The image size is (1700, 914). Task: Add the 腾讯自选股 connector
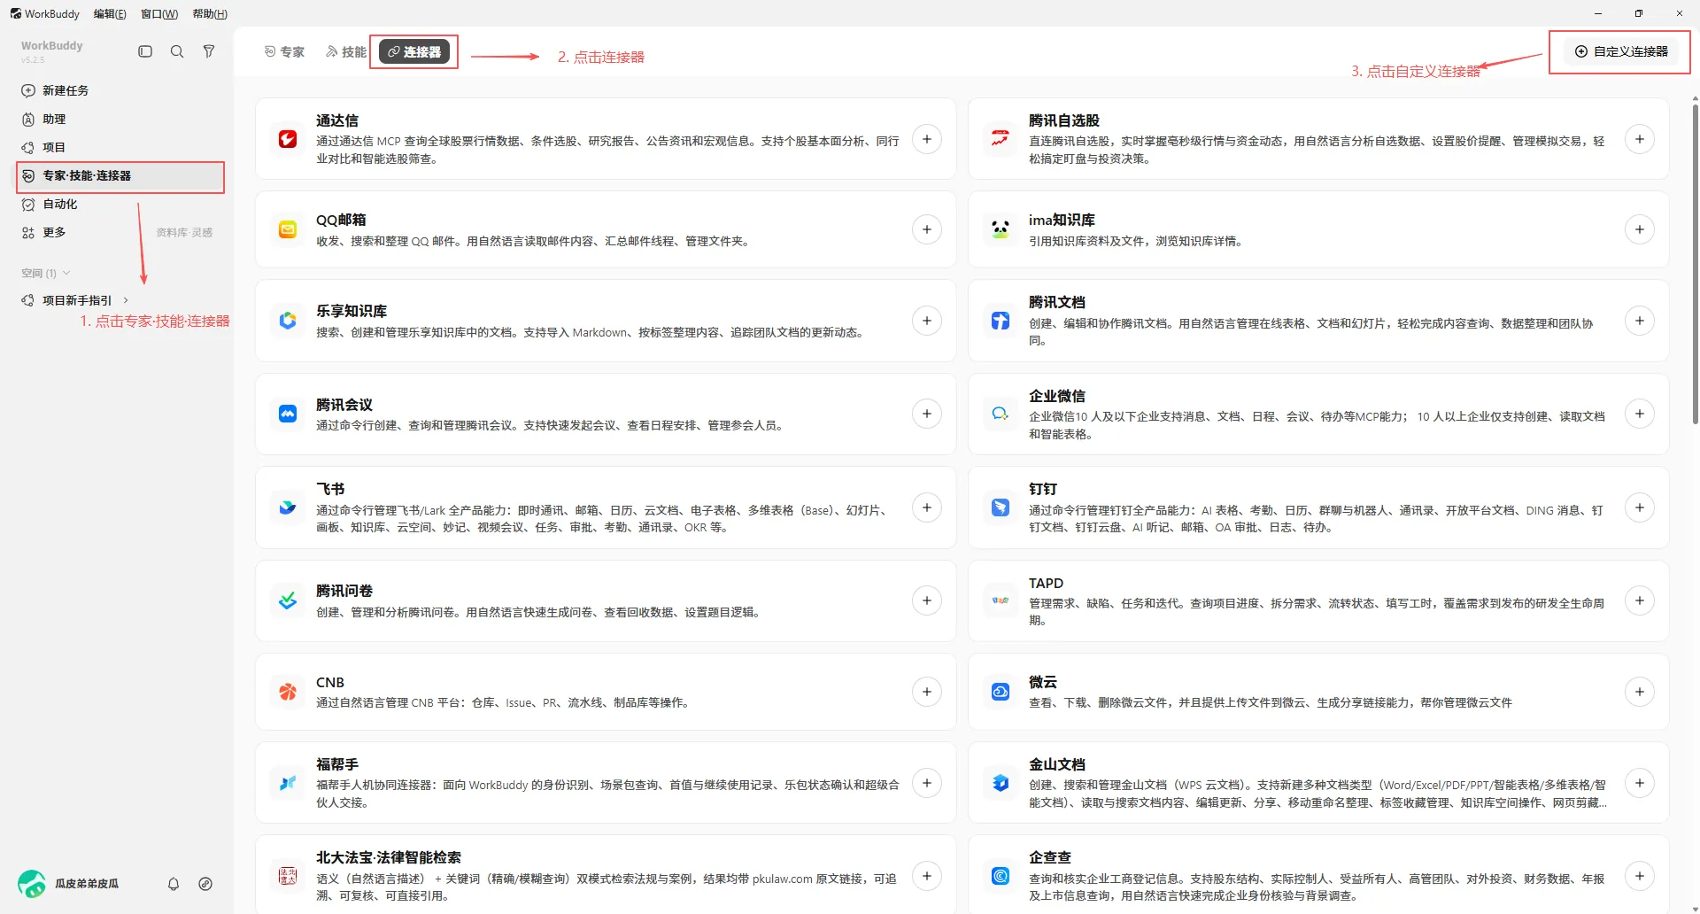[1640, 139]
